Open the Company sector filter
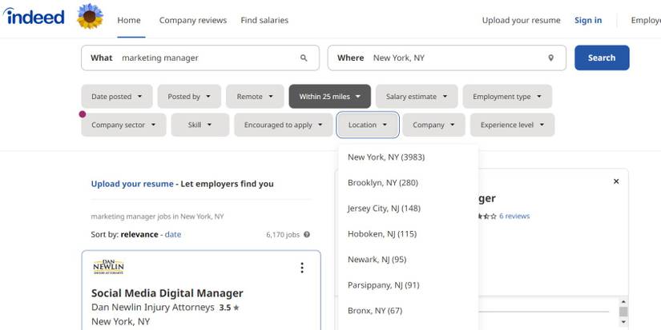The width and height of the screenshot is (661, 330). pyautogui.click(x=123, y=125)
